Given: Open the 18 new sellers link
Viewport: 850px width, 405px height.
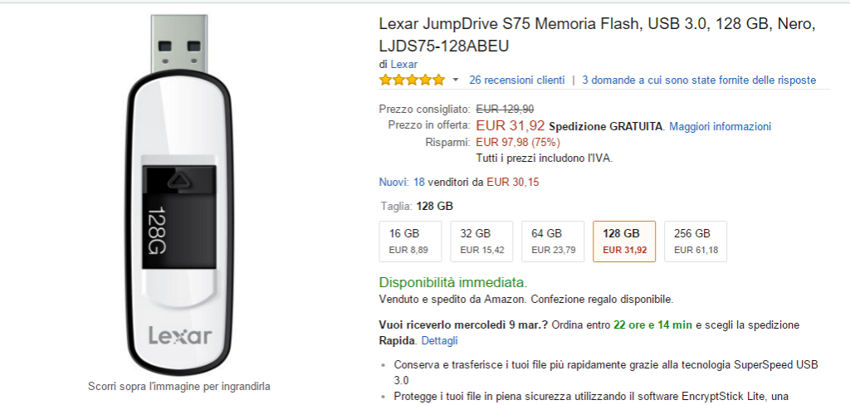Looking at the screenshot, I should pyautogui.click(x=418, y=182).
